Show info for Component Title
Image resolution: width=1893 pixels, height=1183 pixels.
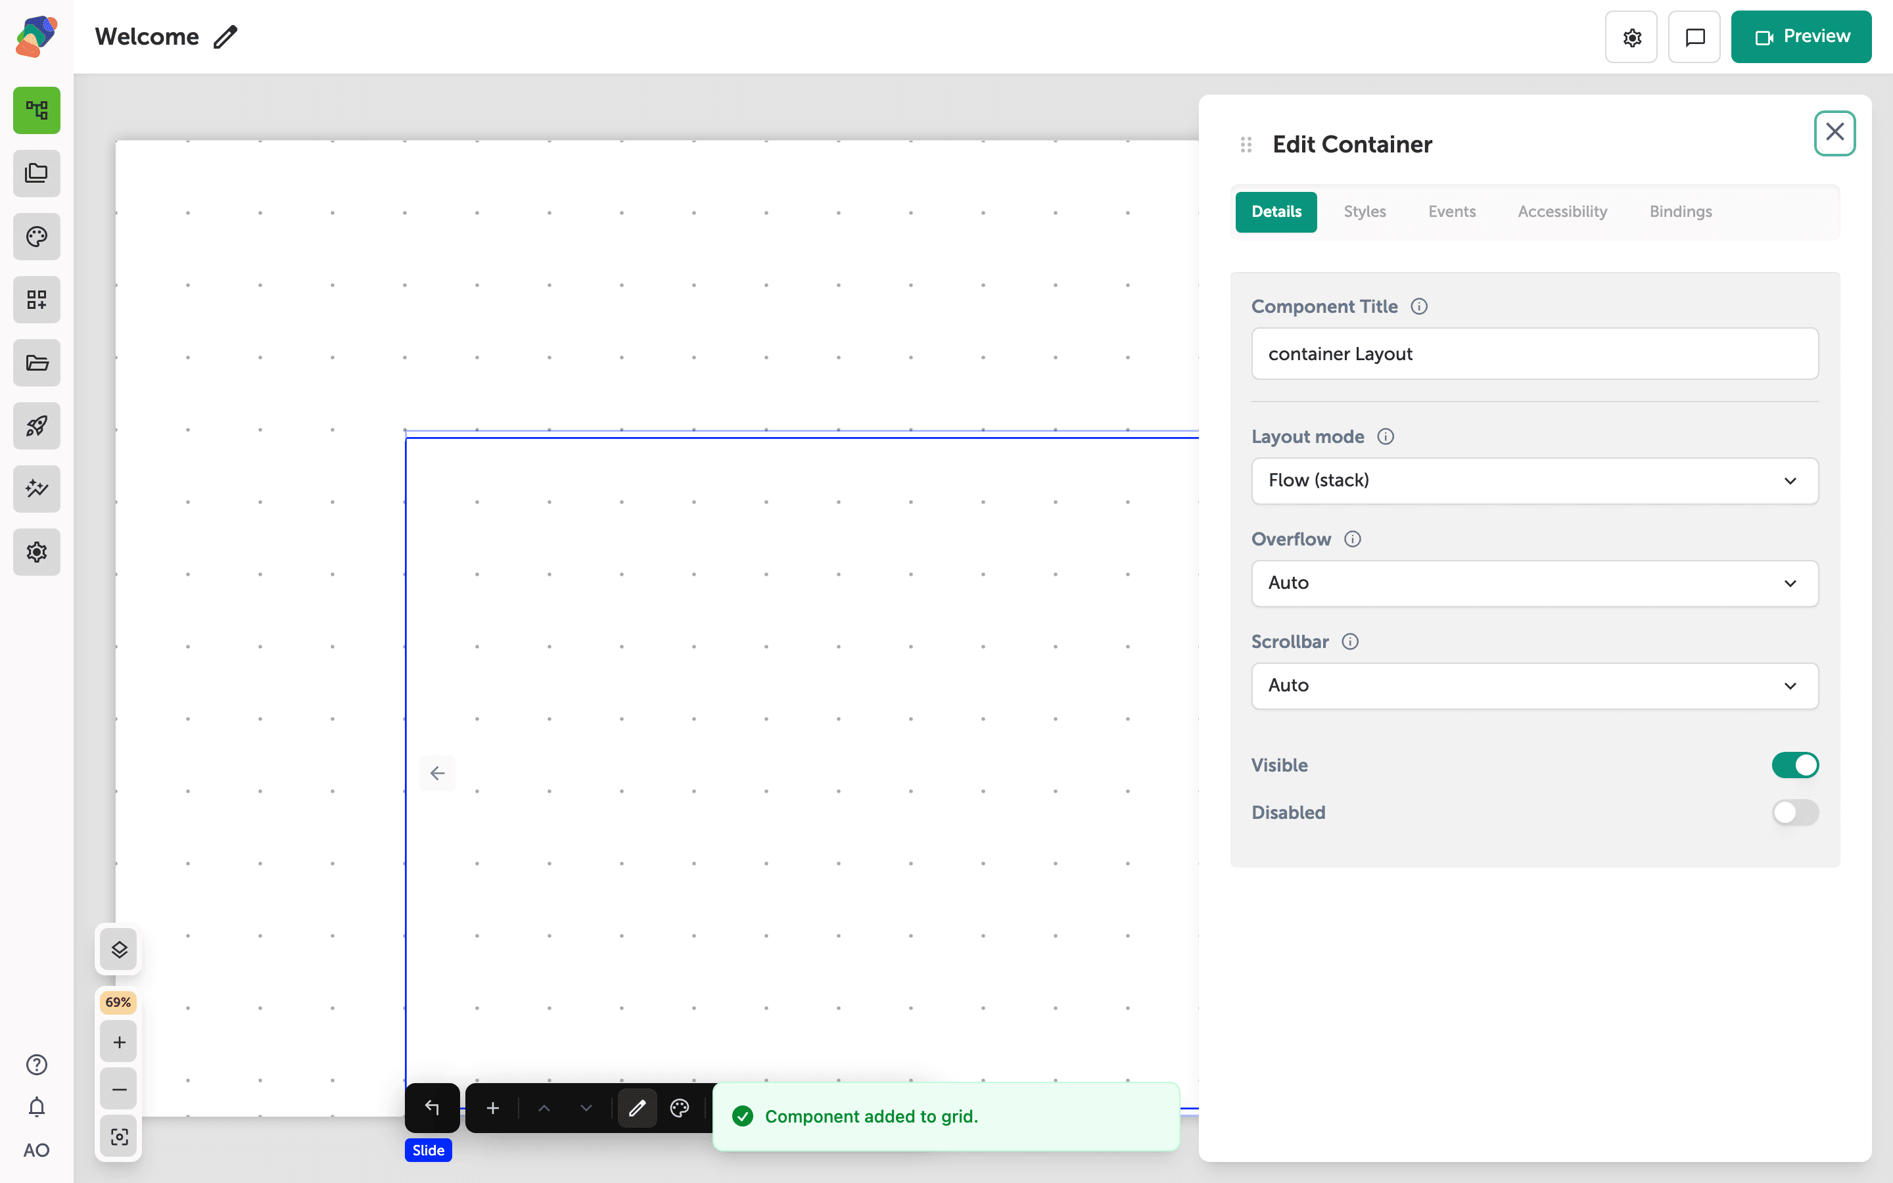click(1419, 307)
